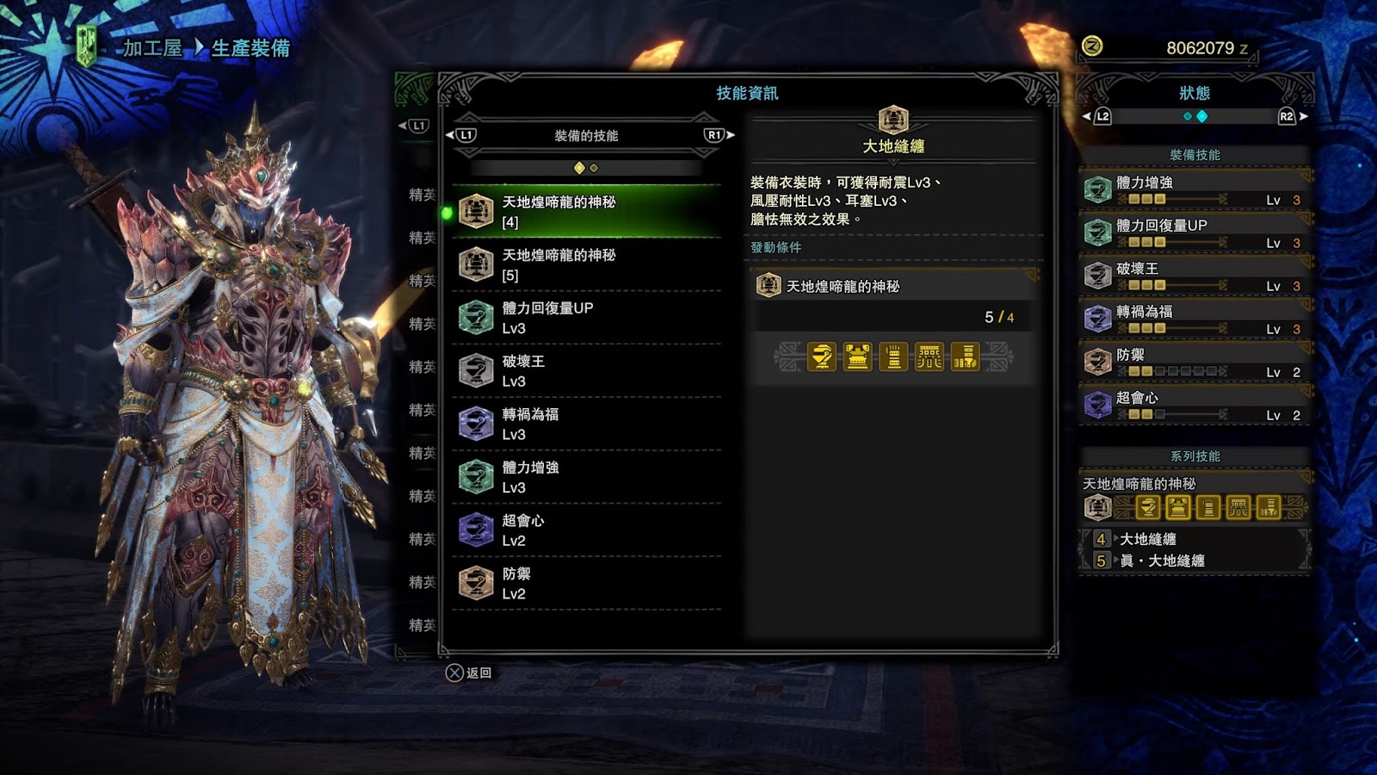Click the leg armor icon in 發動條件 row
This screenshot has width=1377, height=775.
[x=965, y=356]
